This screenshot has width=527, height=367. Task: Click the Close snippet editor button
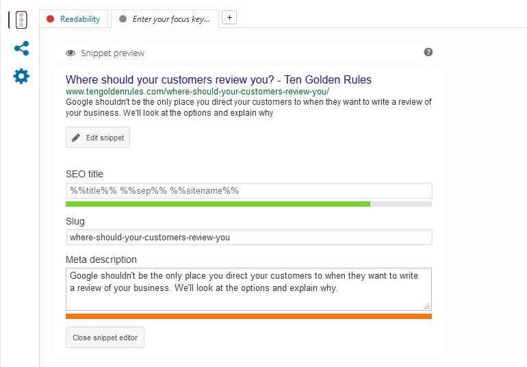point(105,338)
